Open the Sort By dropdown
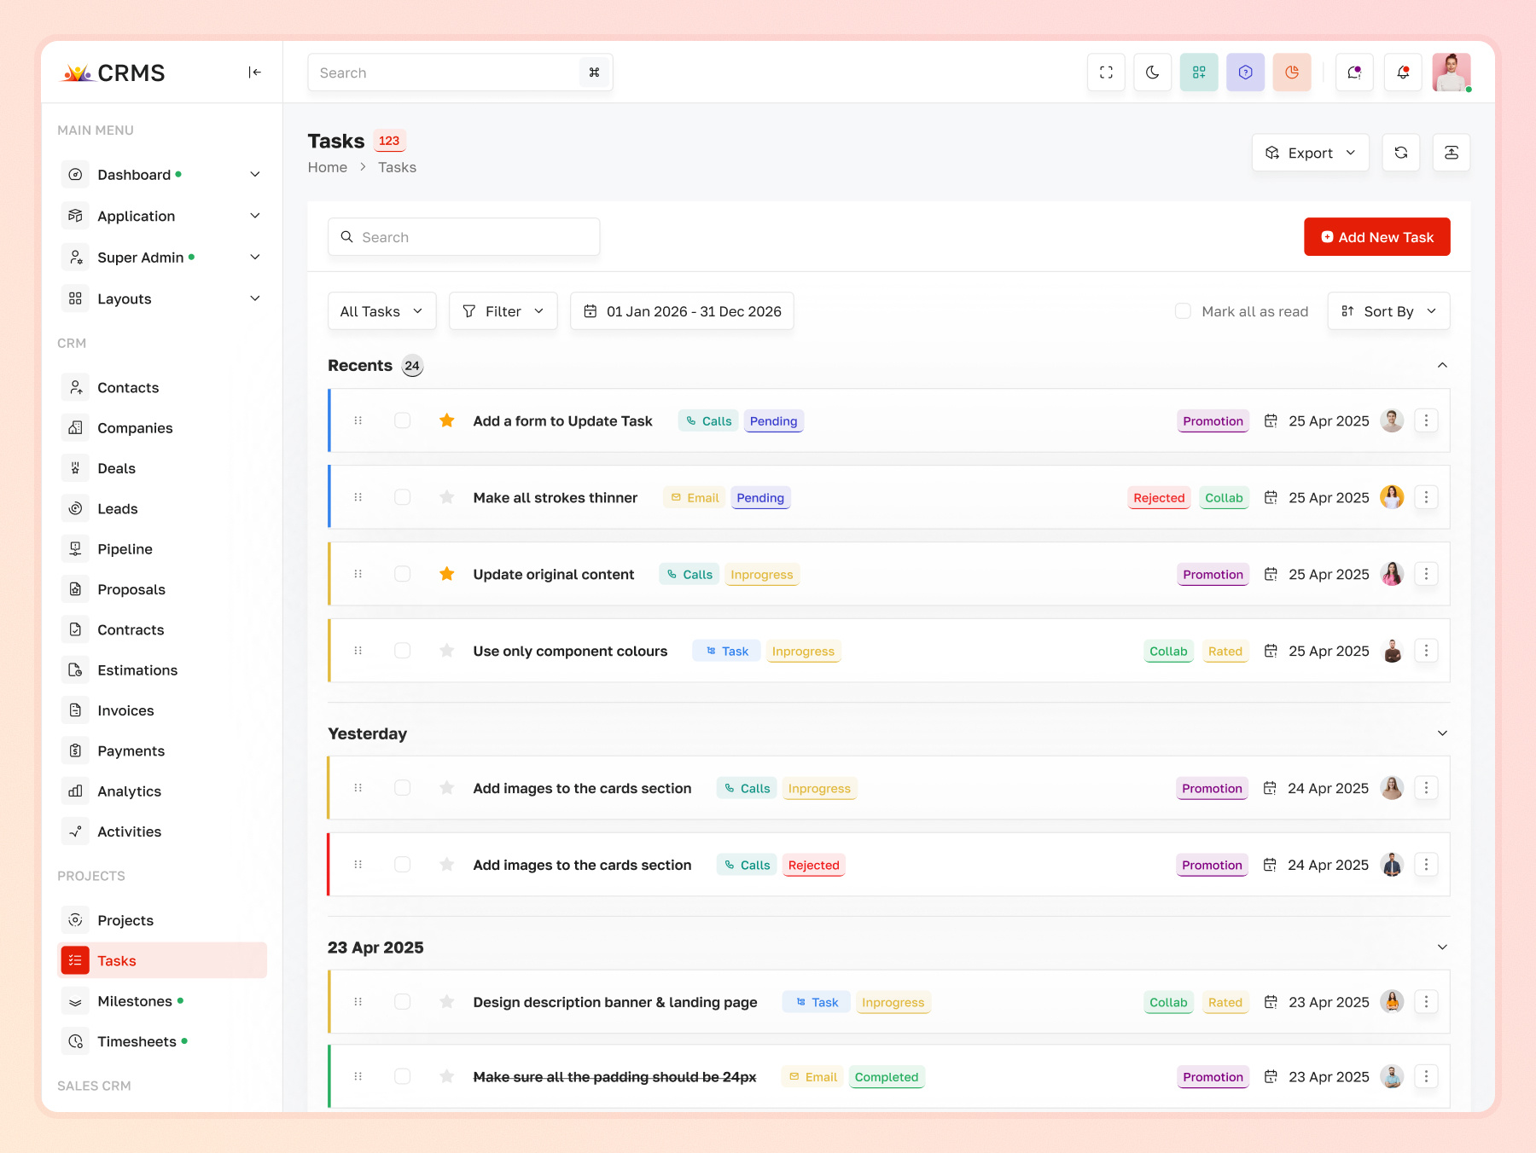The image size is (1536, 1153). point(1388,310)
